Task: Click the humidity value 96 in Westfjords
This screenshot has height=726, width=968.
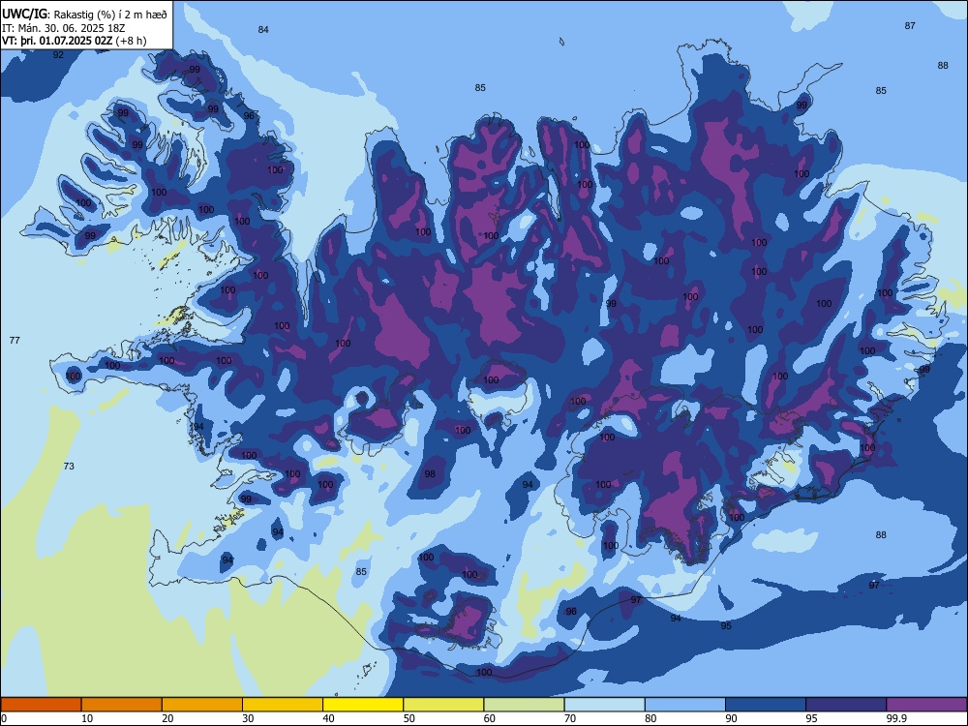Action: tap(249, 115)
